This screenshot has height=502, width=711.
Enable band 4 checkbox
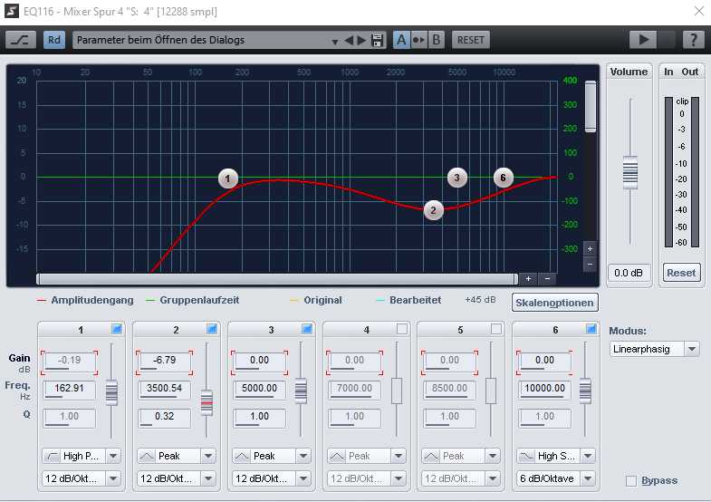[401, 329]
